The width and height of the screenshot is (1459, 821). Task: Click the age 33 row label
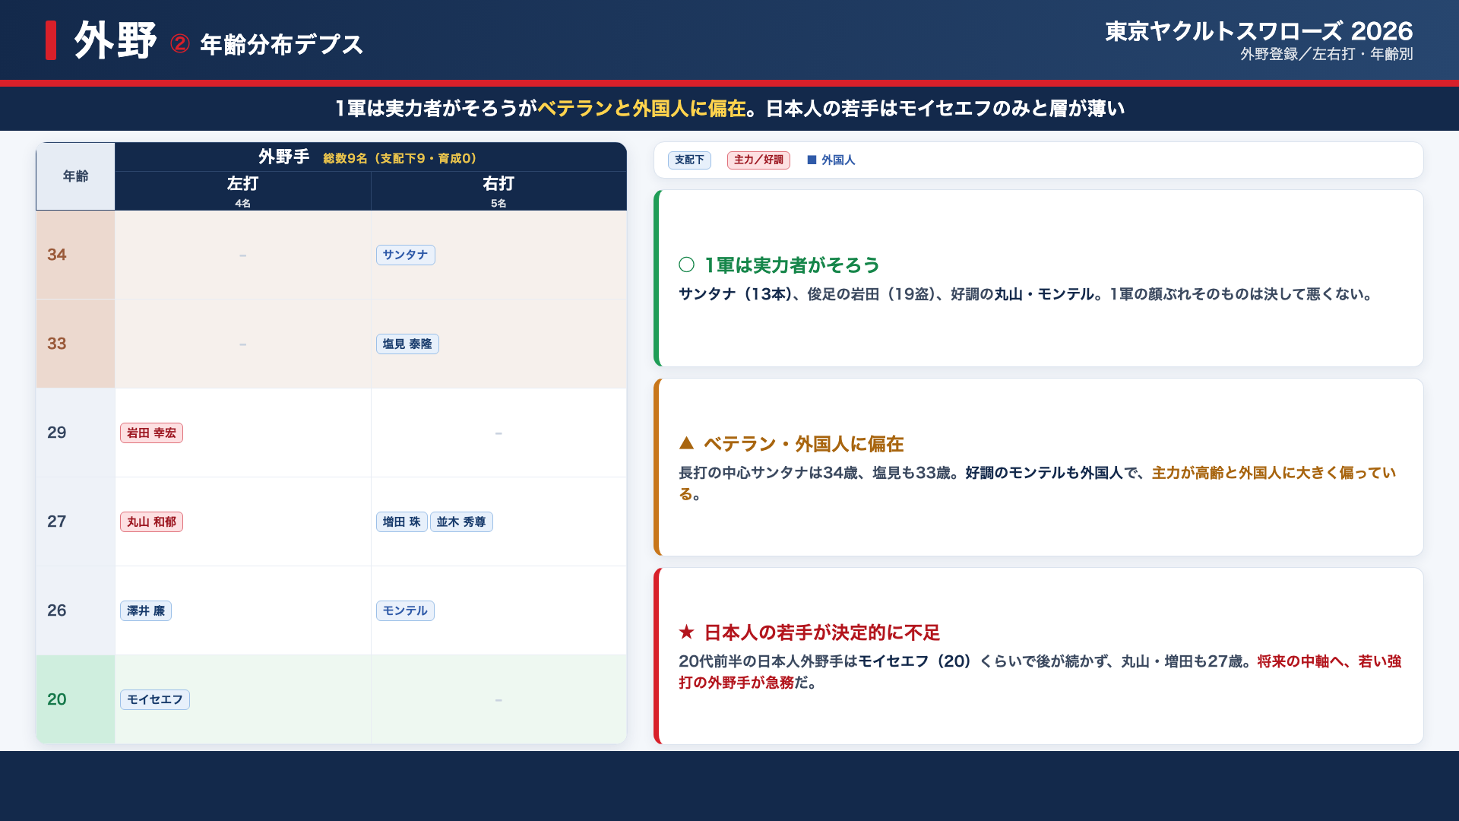pyautogui.click(x=57, y=344)
